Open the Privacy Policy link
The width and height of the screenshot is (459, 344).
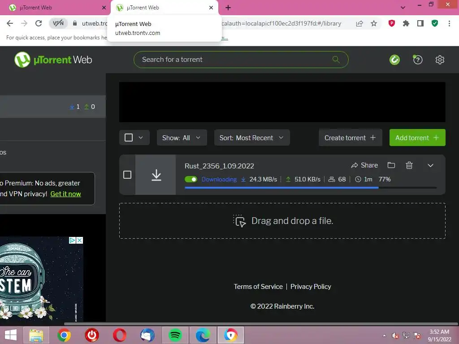click(x=311, y=286)
